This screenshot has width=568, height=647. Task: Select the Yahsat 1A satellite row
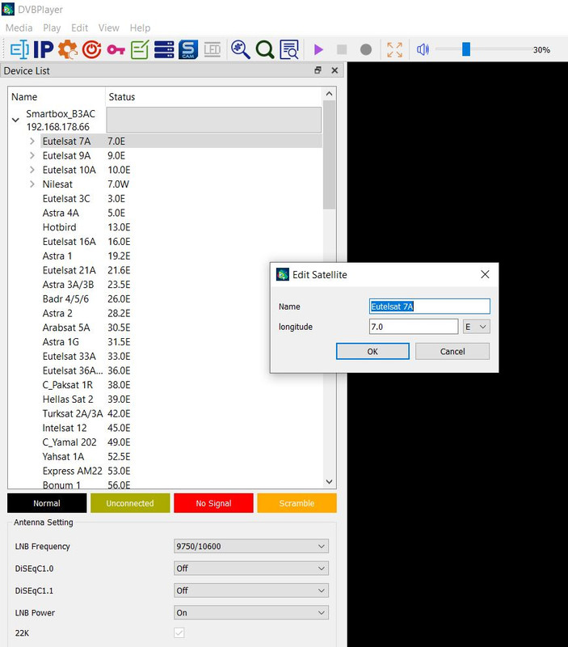coord(181,456)
